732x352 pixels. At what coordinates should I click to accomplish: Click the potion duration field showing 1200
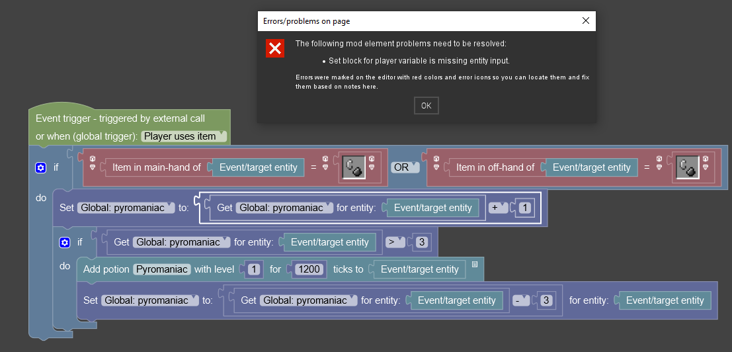point(310,269)
